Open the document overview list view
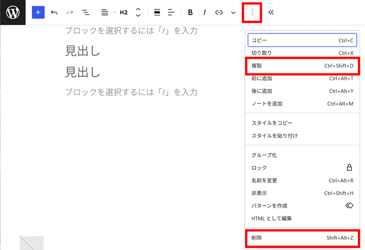 (86, 12)
